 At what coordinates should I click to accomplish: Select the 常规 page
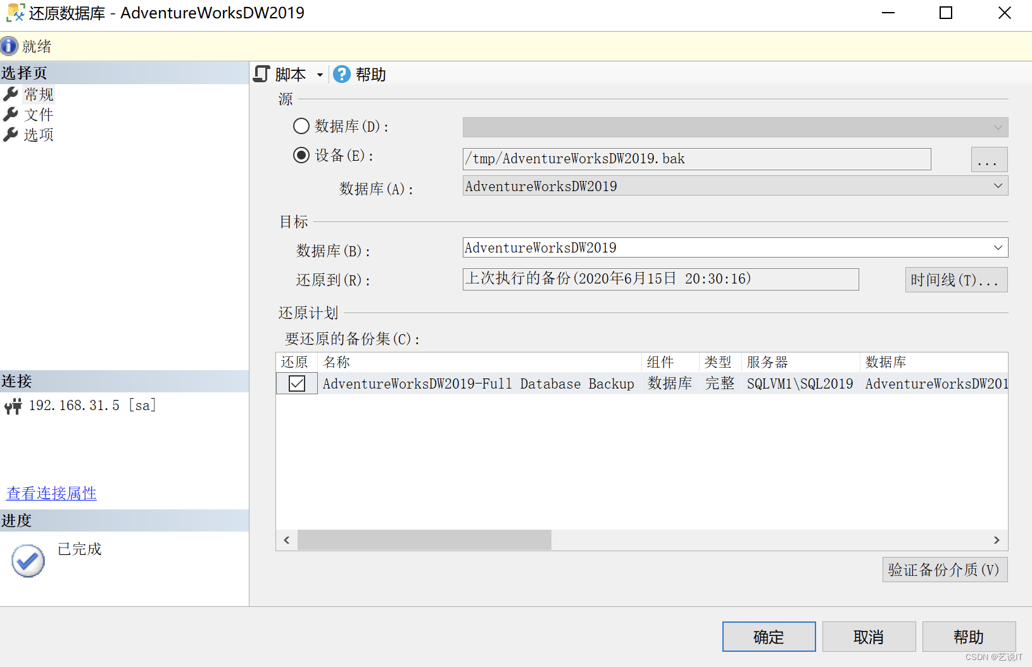[x=39, y=94]
